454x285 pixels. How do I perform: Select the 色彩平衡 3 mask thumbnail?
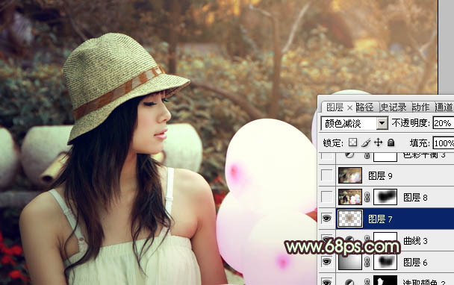tap(385, 157)
